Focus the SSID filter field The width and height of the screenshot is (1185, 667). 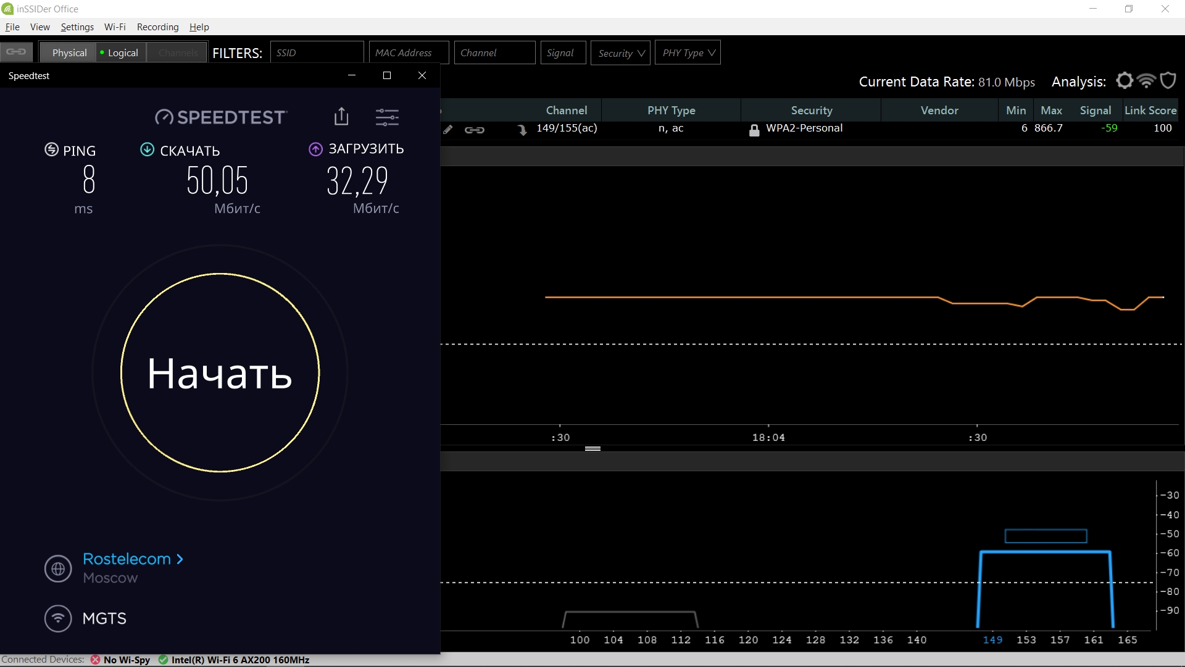(317, 52)
